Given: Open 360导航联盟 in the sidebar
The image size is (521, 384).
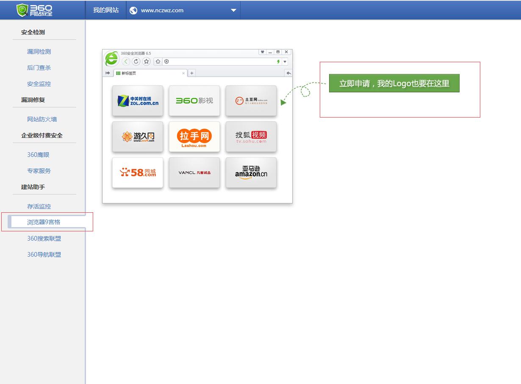Looking at the screenshot, I should click(x=44, y=255).
